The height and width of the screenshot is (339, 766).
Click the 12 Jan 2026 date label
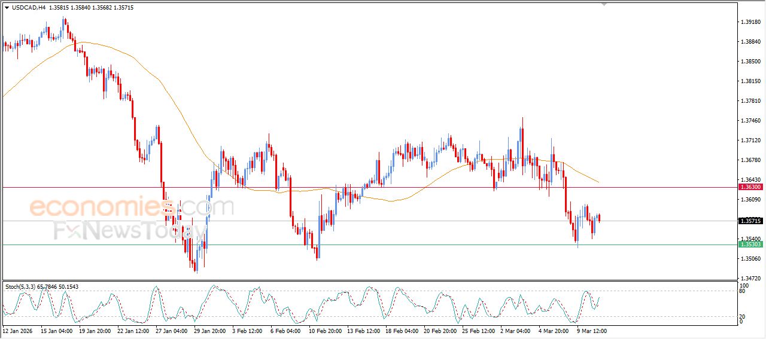(x=16, y=331)
